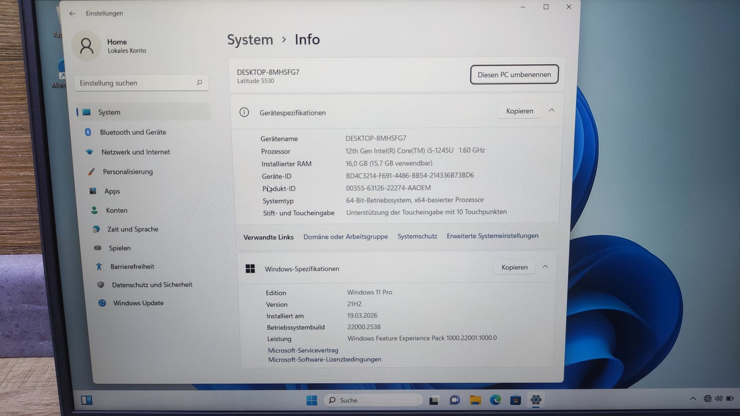Viewport: 740px width, 416px height.
Task: Click the Settings gear on the taskbar
Action: point(536,400)
